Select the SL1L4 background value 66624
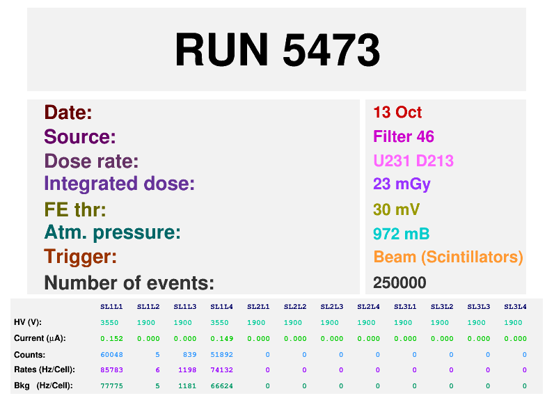This screenshot has width=554, height=398. pos(221,385)
